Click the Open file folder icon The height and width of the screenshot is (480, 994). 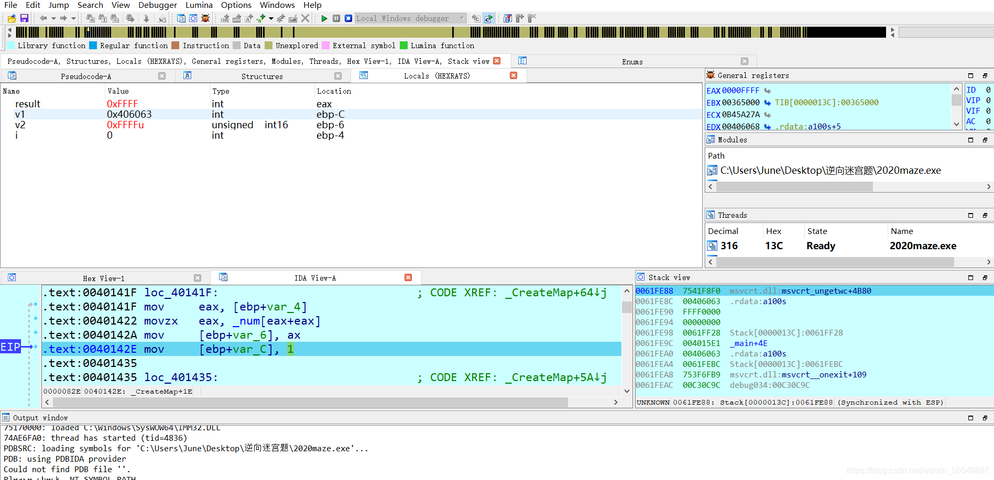click(12, 18)
